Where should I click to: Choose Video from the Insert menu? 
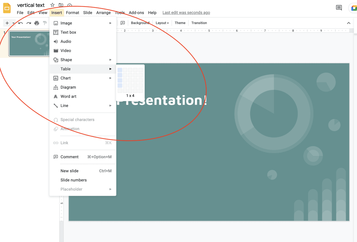[83, 51]
